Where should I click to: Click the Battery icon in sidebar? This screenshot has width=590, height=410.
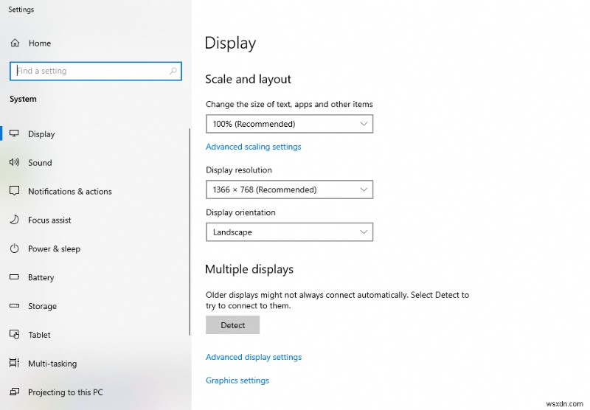click(x=14, y=277)
